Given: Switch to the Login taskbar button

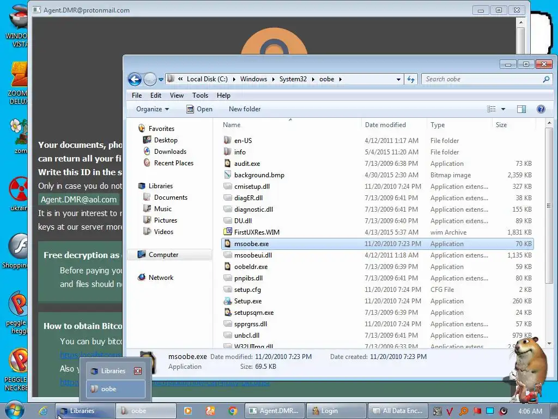Looking at the screenshot, I should pyautogui.click(x=336, y=411).
